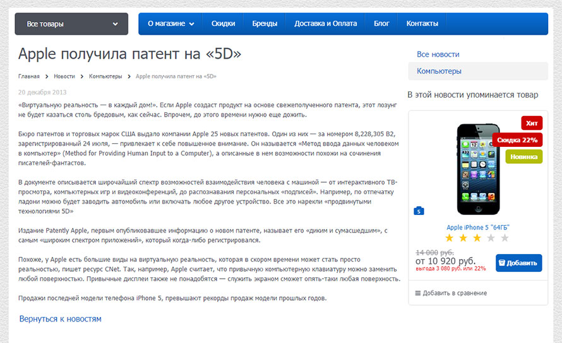Click the 'Новости' breadcrumb link
The height and width of the screenshot is (343, 562).
click(x=64, y=76)
